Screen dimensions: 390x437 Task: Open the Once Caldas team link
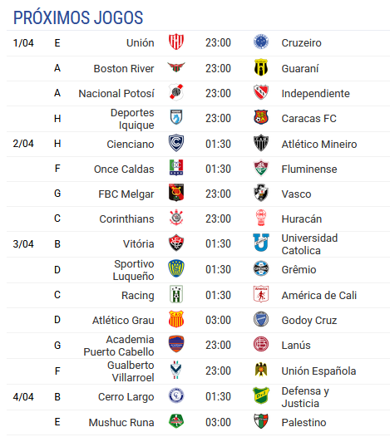coord(124,169)
